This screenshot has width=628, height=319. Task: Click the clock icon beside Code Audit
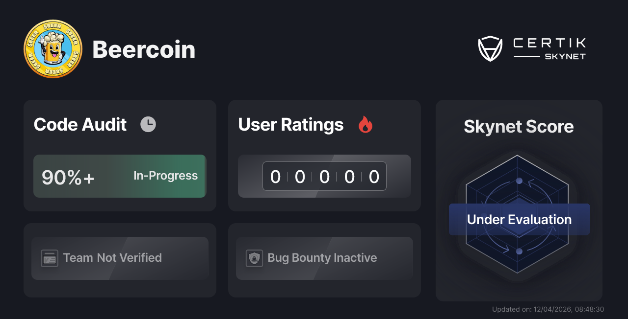tap(148, 124)
